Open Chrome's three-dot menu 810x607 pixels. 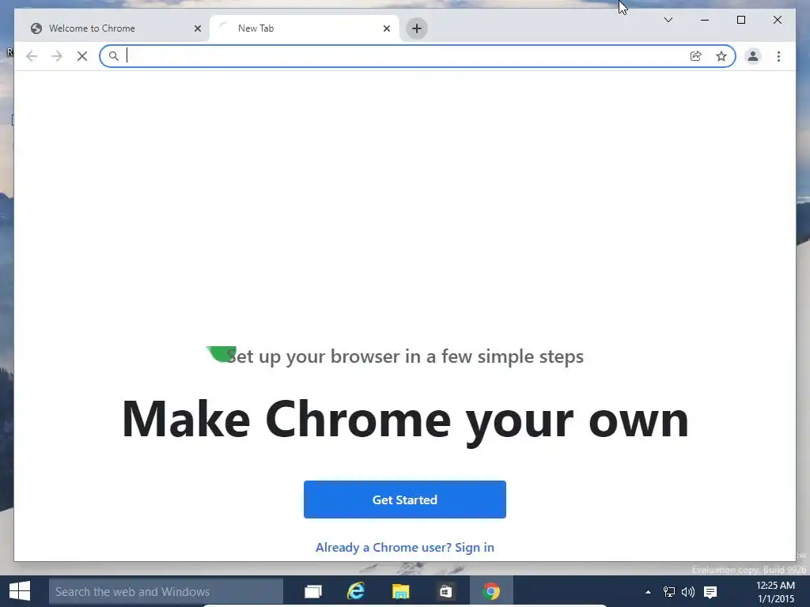[x=778, y=56]
